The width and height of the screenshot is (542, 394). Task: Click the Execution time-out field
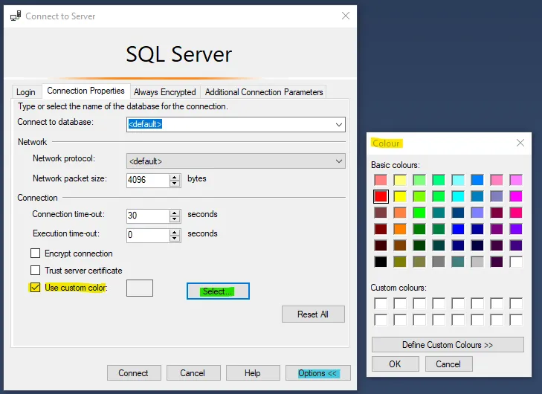(148, 236)
